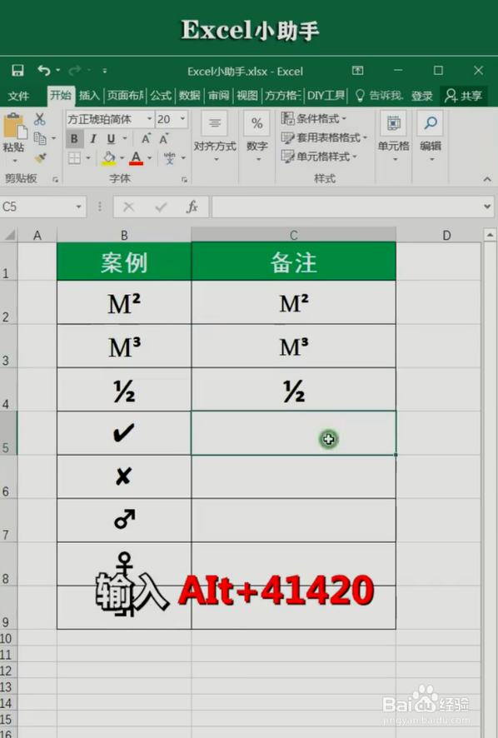Expand the Name Box dropdown

pos(78,207)
